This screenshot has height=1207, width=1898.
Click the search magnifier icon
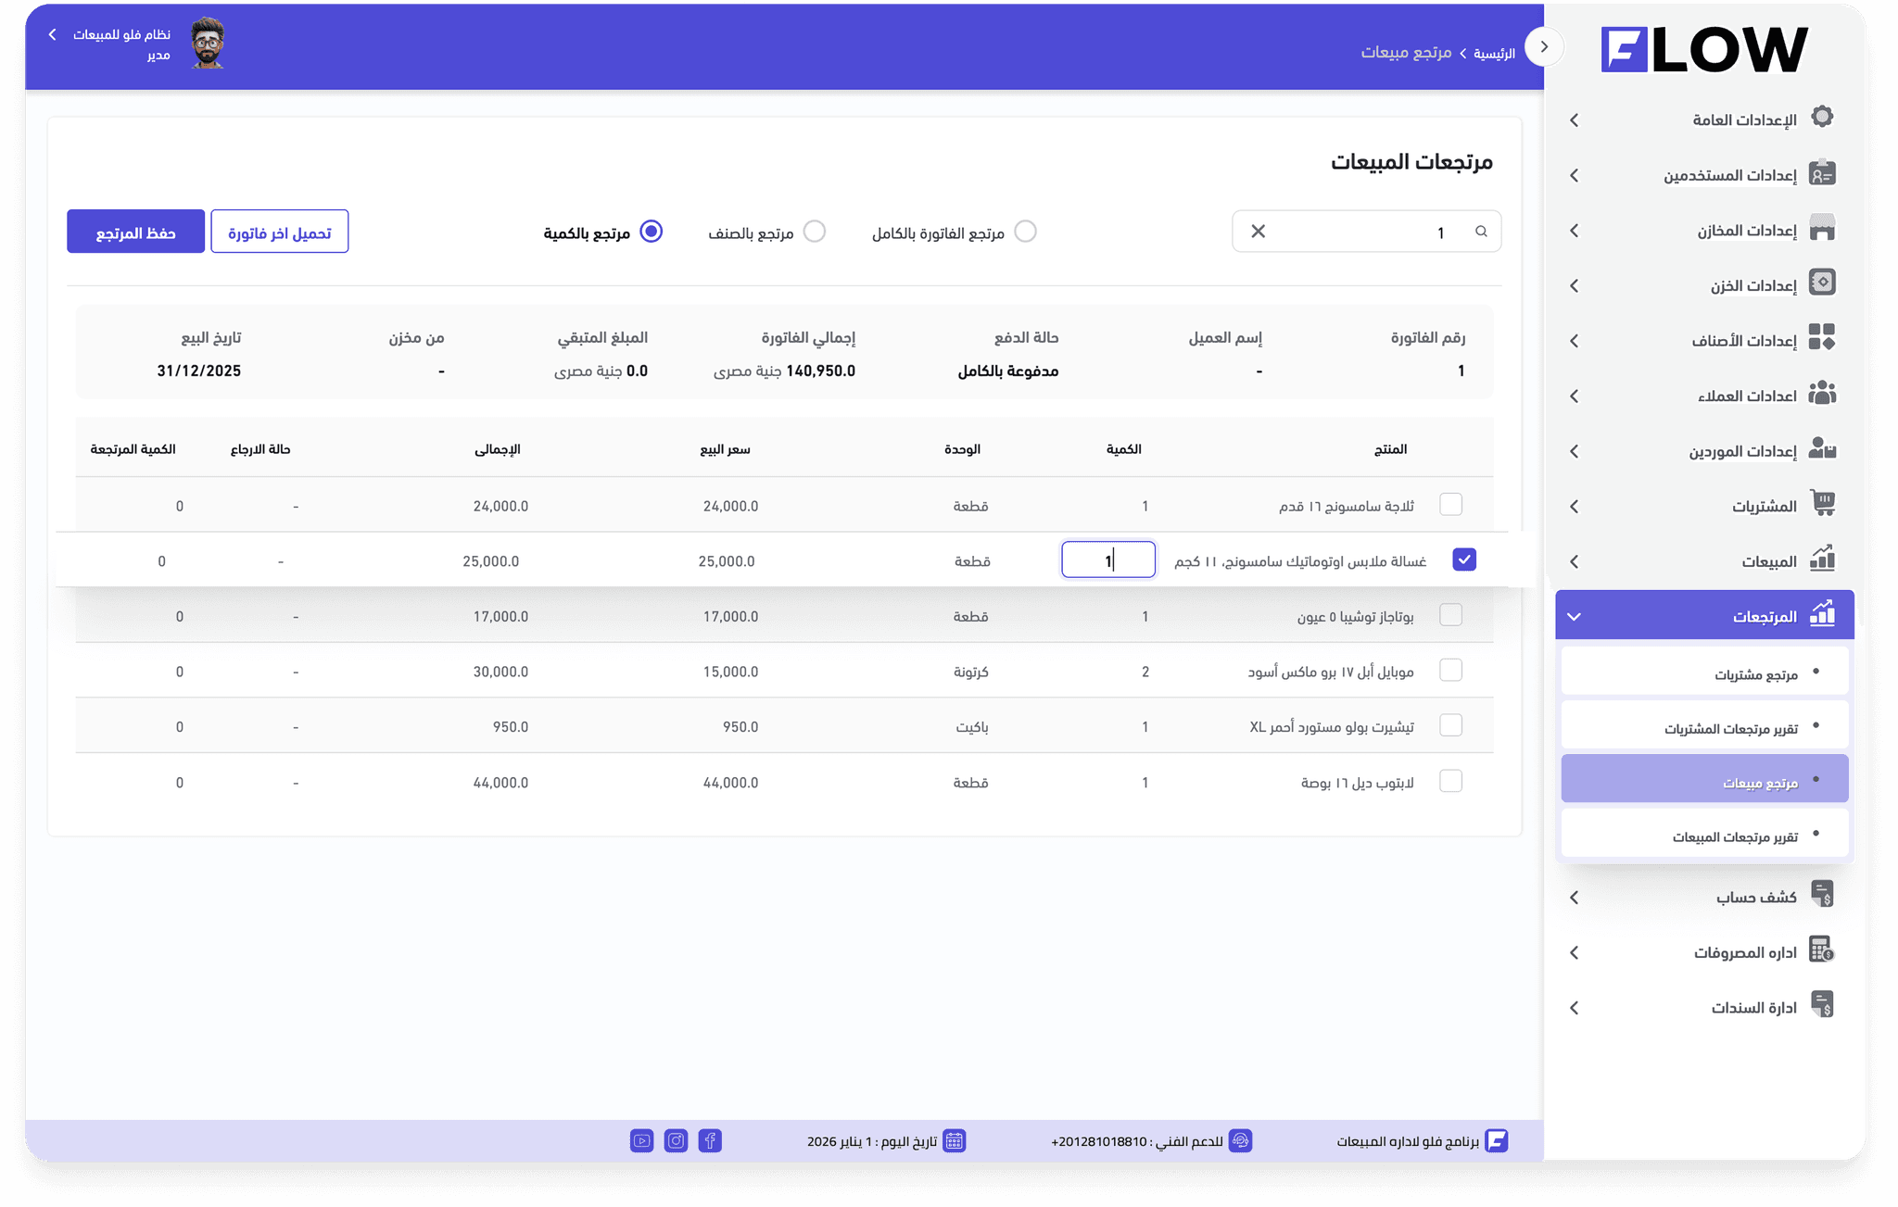(1481, 232)
